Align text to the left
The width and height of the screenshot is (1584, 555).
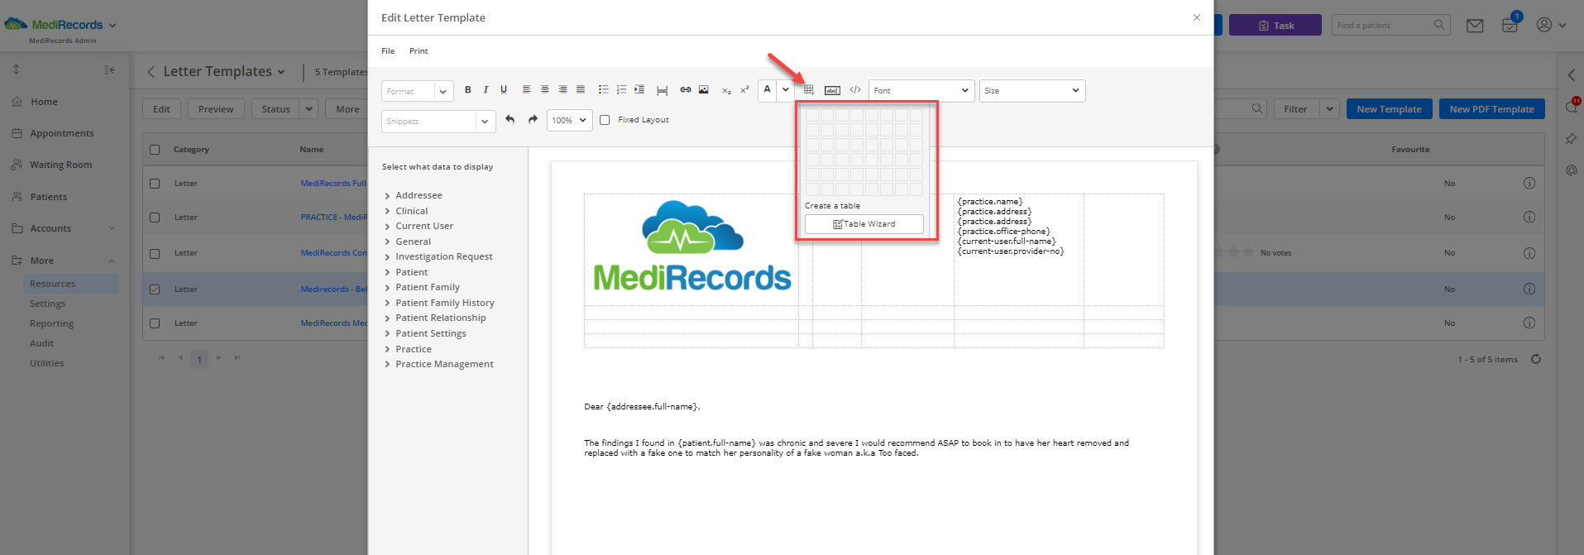527,90
